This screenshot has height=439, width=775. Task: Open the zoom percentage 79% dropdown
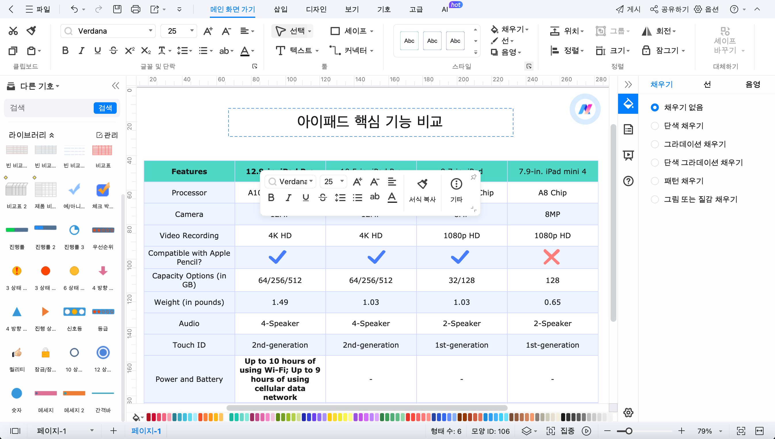(720, 431)
